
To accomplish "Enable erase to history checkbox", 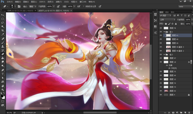I will click(x=83, y=6).
